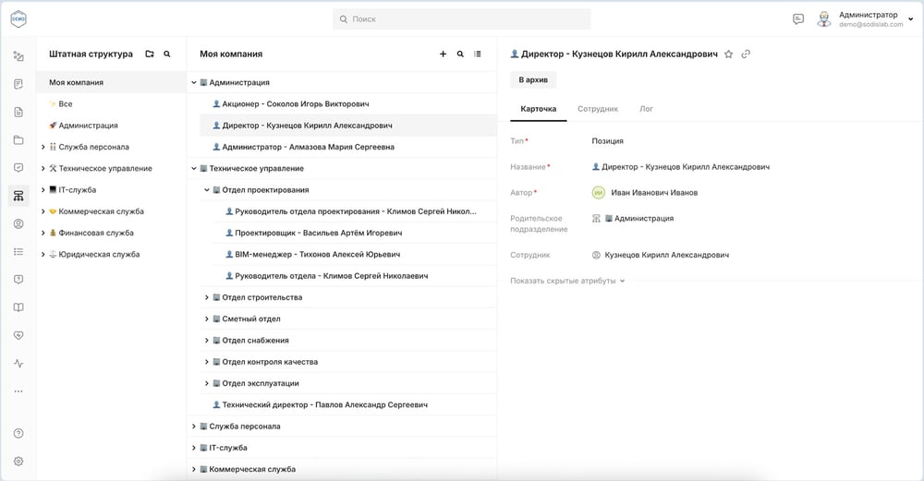Click the search icon in Моя компания panel
The width and height of the screenshot is (924, 481).
pyautogui.click(x=460, y=54)
